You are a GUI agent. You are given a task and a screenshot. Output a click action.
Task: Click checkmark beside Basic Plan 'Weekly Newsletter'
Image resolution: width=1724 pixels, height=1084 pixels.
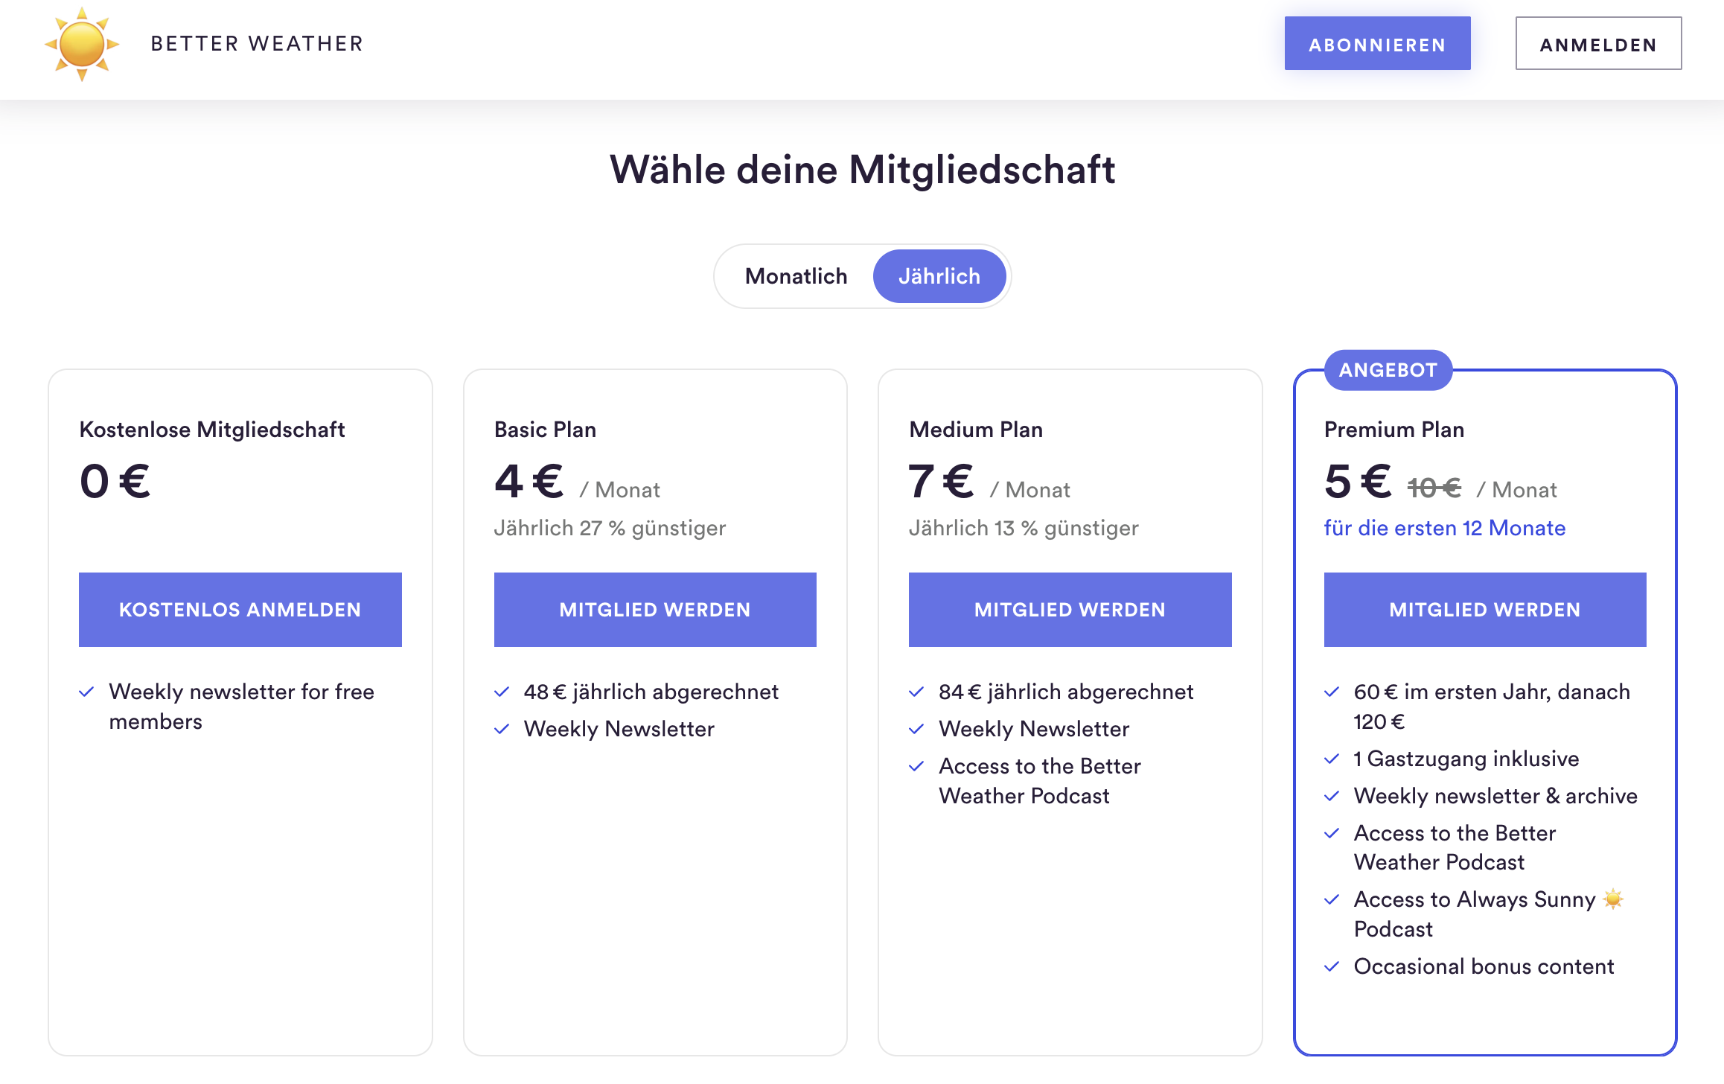502,729
